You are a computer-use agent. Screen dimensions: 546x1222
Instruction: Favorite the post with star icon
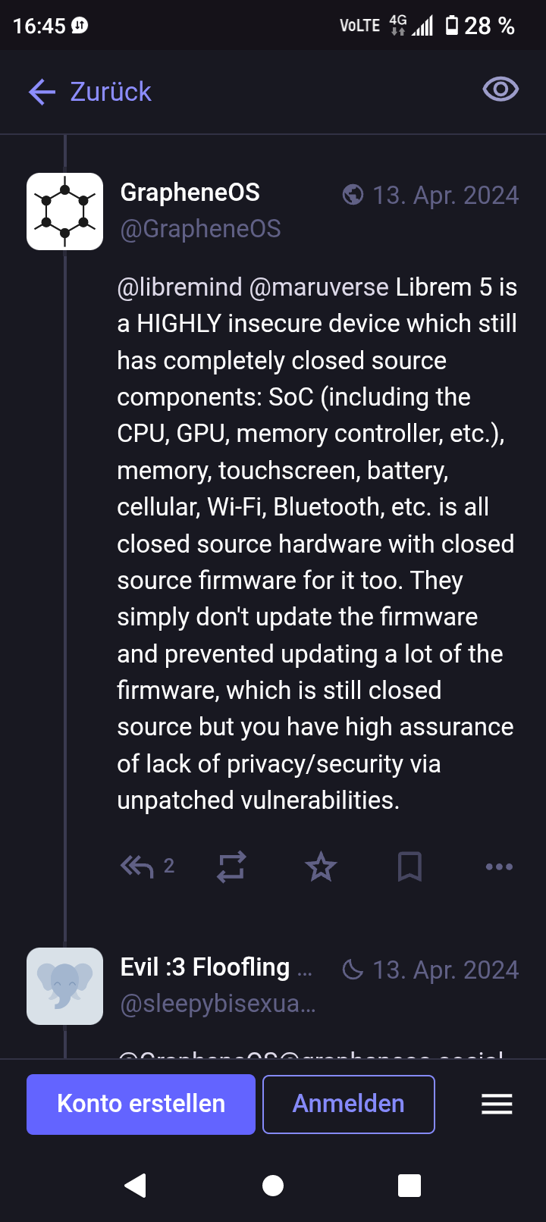coord(321,866)
